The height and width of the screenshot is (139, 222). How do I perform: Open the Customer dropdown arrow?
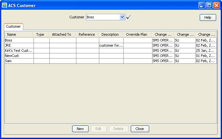tap(122, 17)
